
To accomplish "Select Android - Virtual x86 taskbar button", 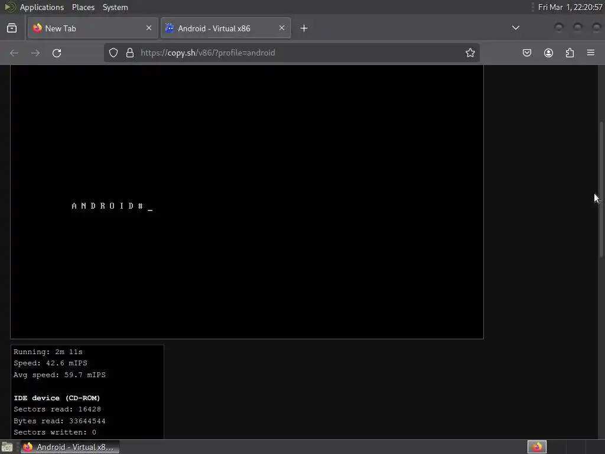I will pyautogui.click(x=70, y=447).
